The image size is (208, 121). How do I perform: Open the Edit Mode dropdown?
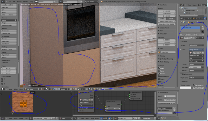click(x=32, y=89)
